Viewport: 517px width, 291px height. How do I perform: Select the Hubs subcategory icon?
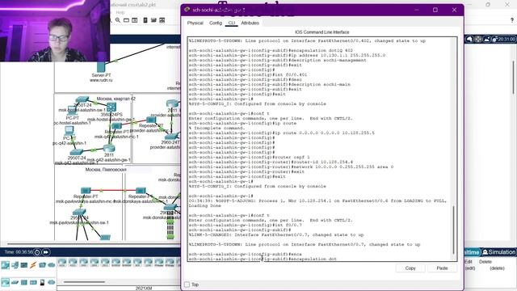(x=24, y=282)
